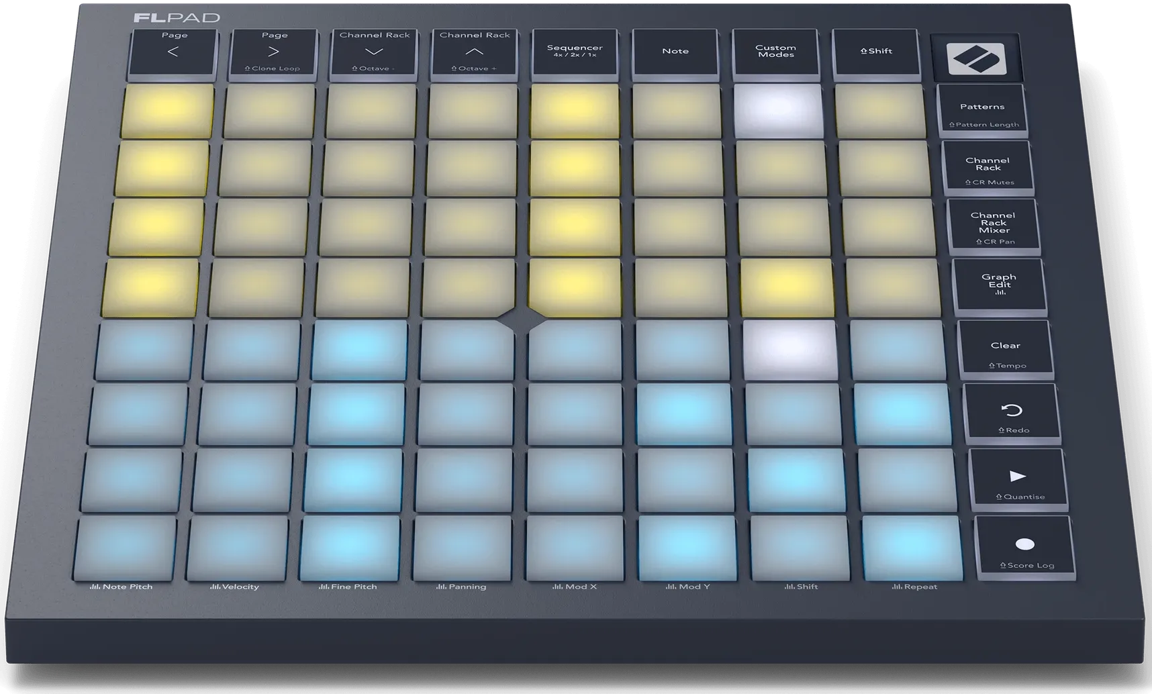Tap the white pad below Custom Modes
This screenshot has width=1152, height=694.
tap(778, 111)
